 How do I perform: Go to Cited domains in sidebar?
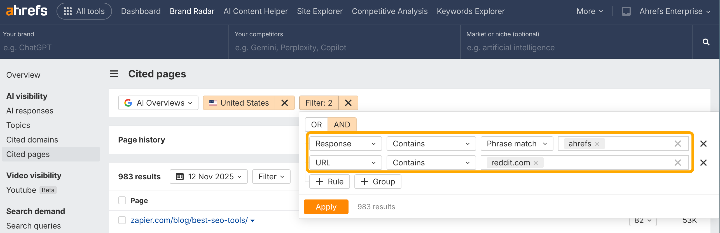pos(32,140)
